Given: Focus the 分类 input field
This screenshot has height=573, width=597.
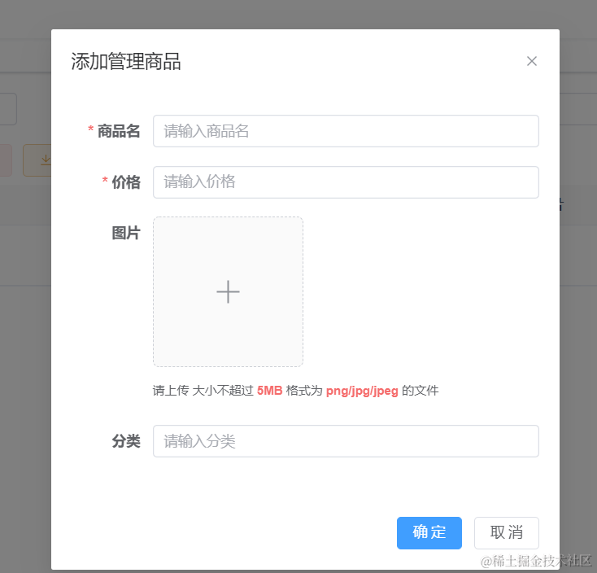Looking at the screenshot, I should (x=346, y=441).
